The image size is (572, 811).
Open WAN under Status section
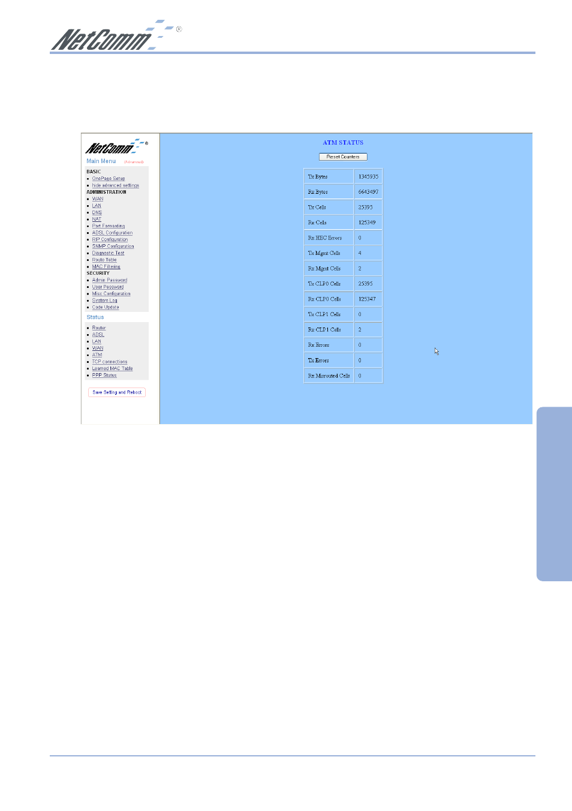[98, 348]
